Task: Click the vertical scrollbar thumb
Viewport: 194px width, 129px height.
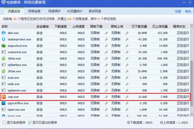Action: tap(191, 83)
